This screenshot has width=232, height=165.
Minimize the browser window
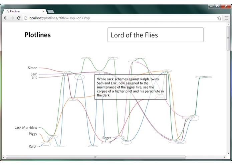[x=211, y=6]
